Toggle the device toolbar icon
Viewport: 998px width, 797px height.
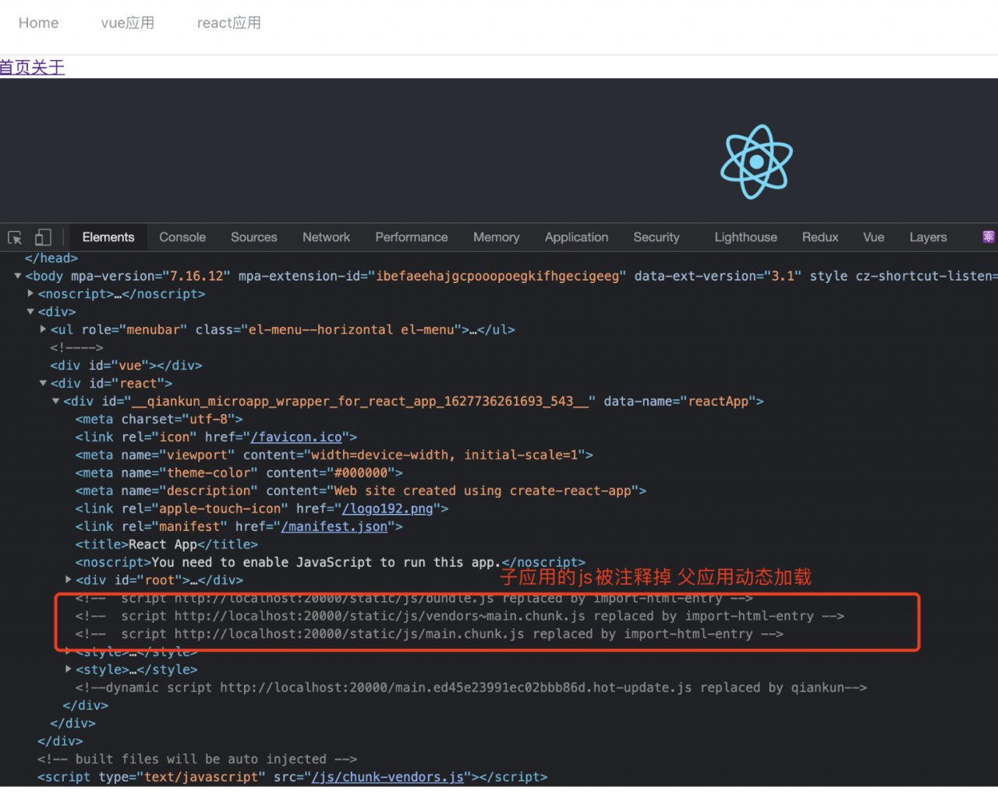(x=43, y=237)
